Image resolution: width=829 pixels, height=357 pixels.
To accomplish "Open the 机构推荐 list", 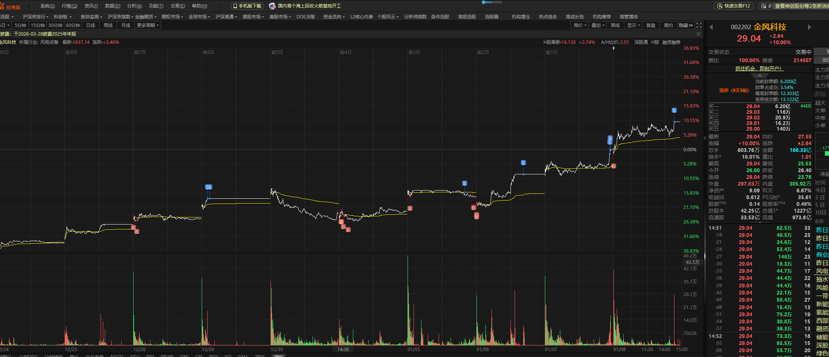I will [x=602, y=17].
